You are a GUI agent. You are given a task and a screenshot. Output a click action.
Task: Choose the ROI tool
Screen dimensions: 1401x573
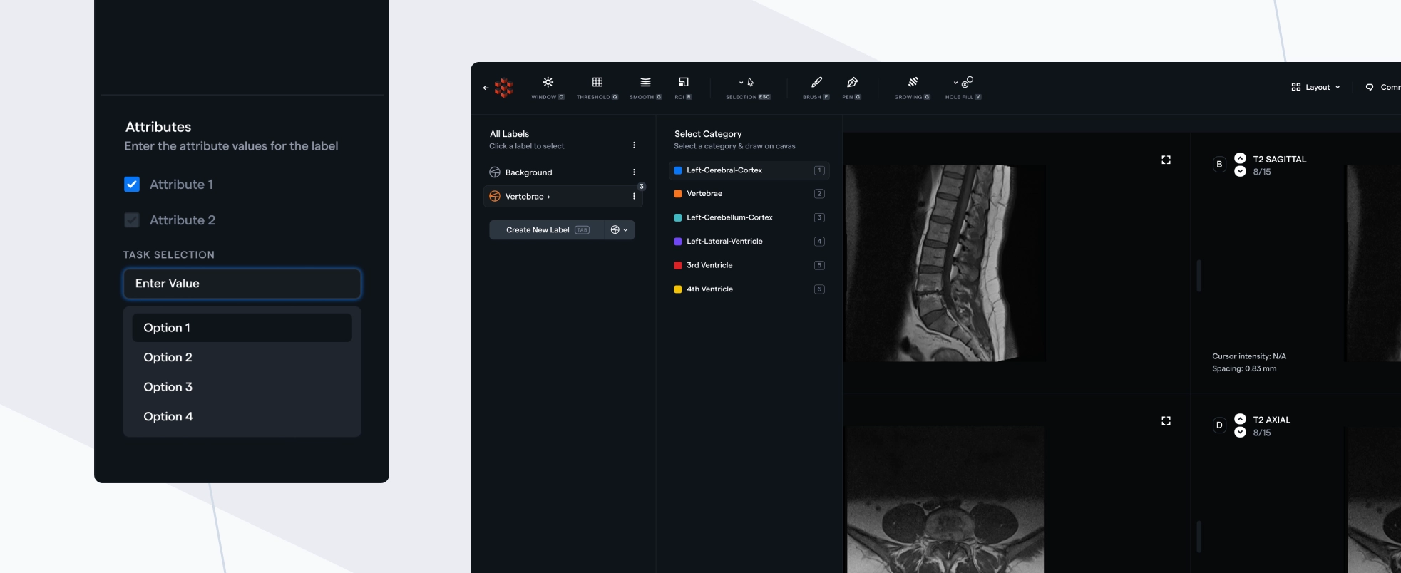point(683,83)
